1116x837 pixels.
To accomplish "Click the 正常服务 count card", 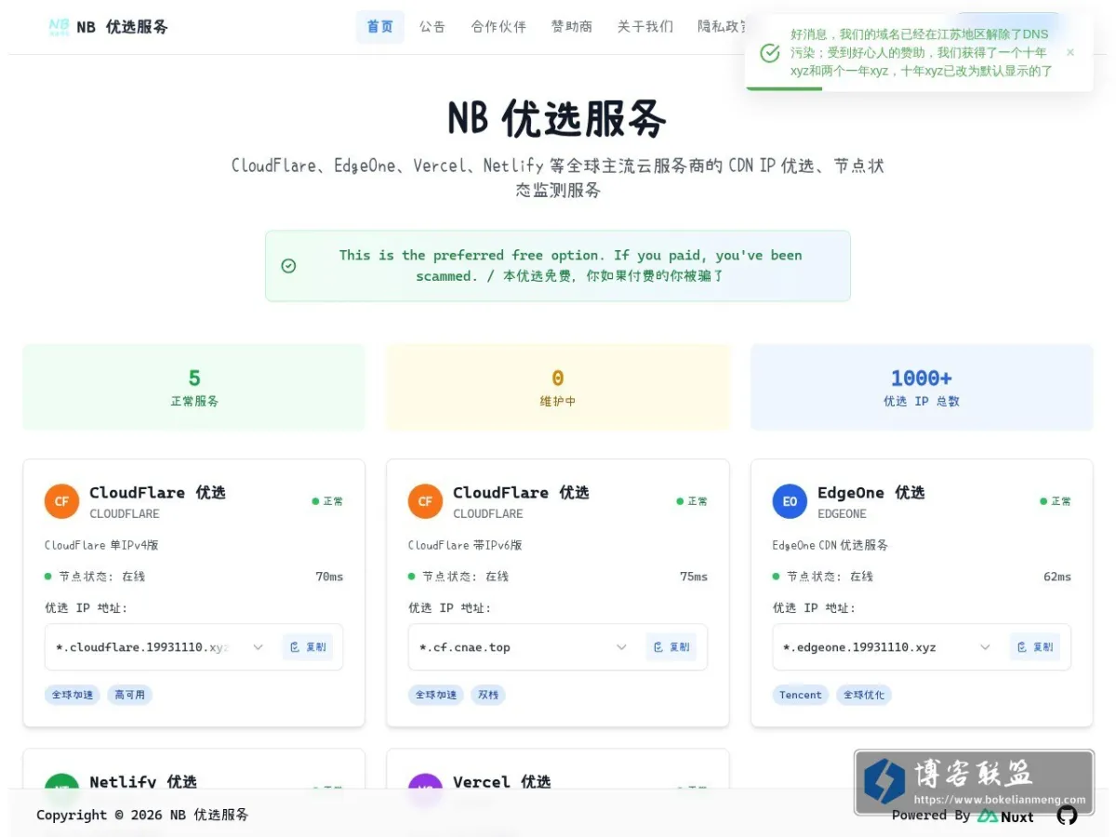I will [194, 388].
